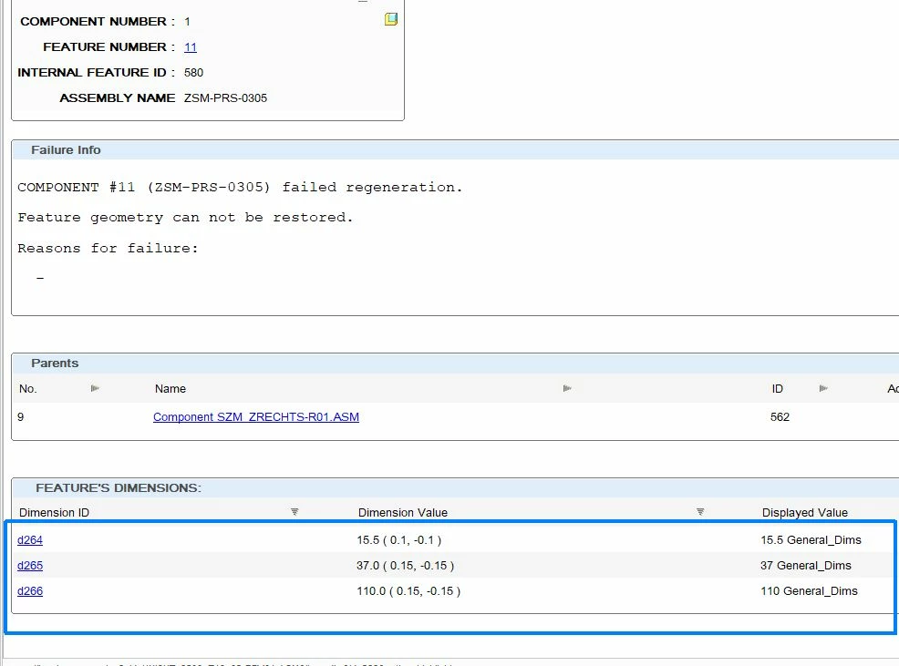This screenshot has width=899, height=666.
Task: Click the Dimension ID column header
Action: tap(55, 512)
